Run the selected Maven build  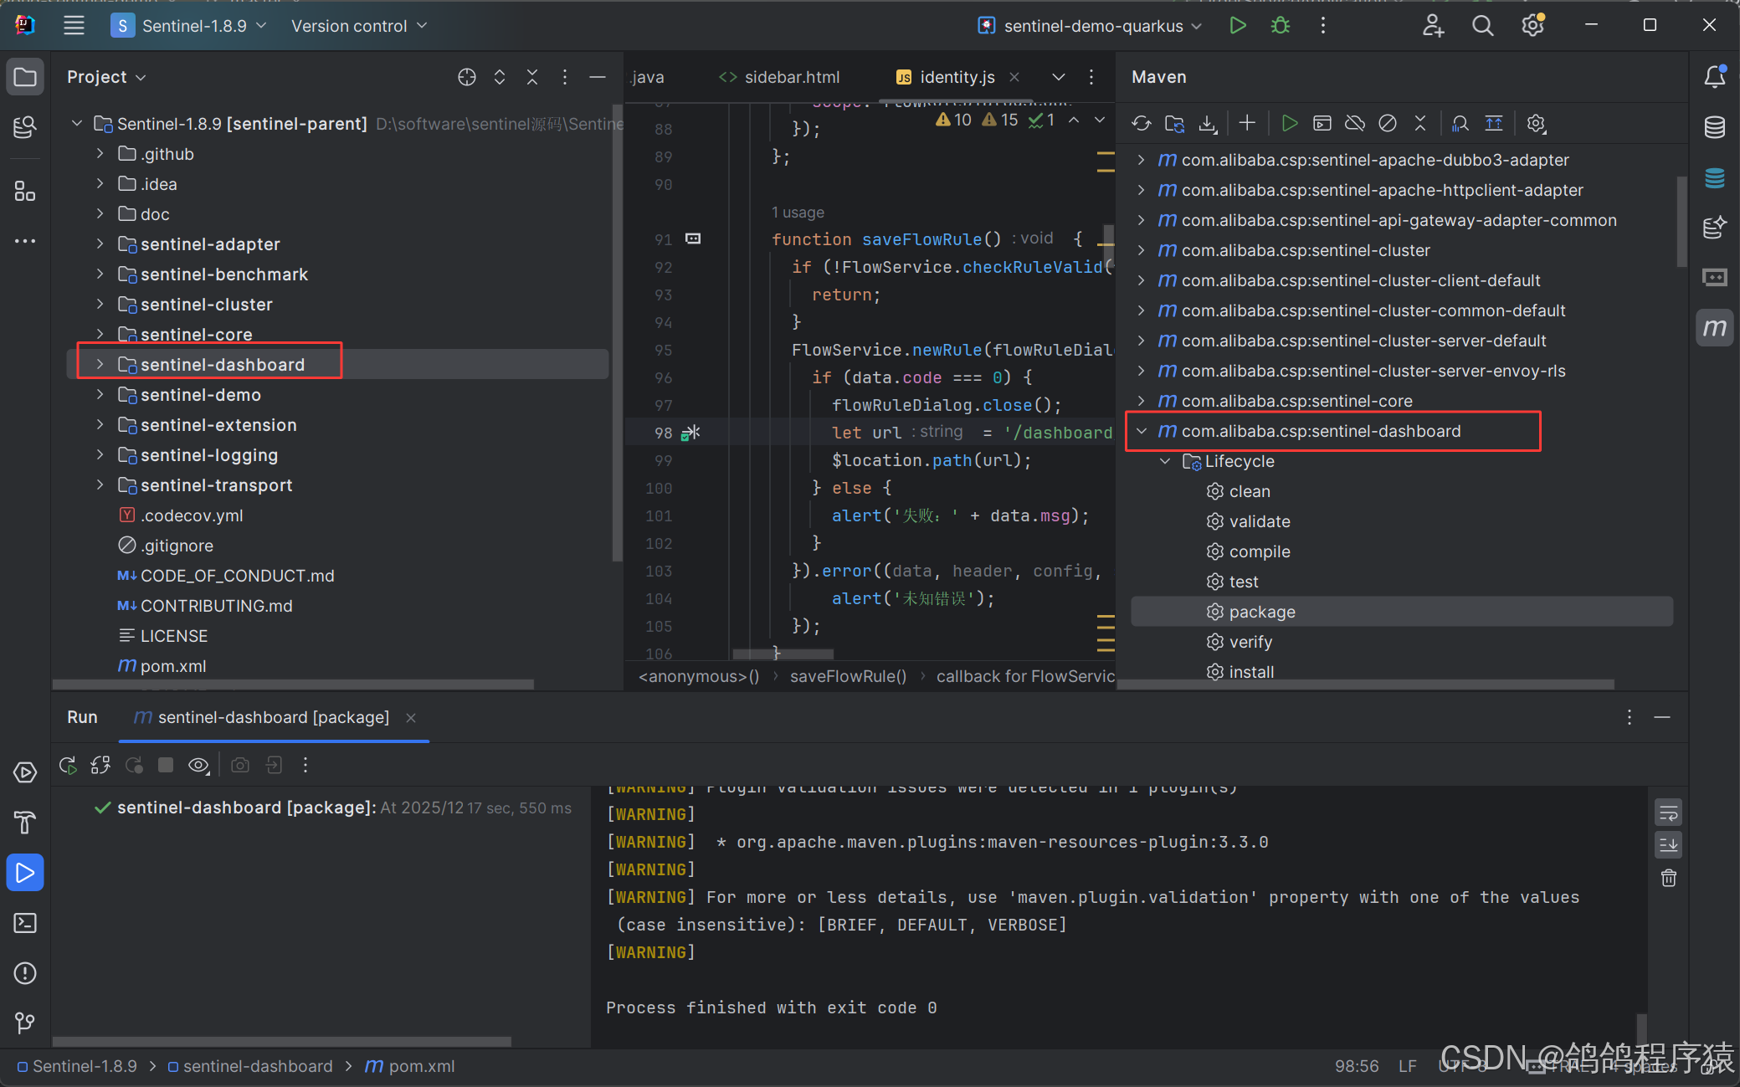pos(1289,124)
